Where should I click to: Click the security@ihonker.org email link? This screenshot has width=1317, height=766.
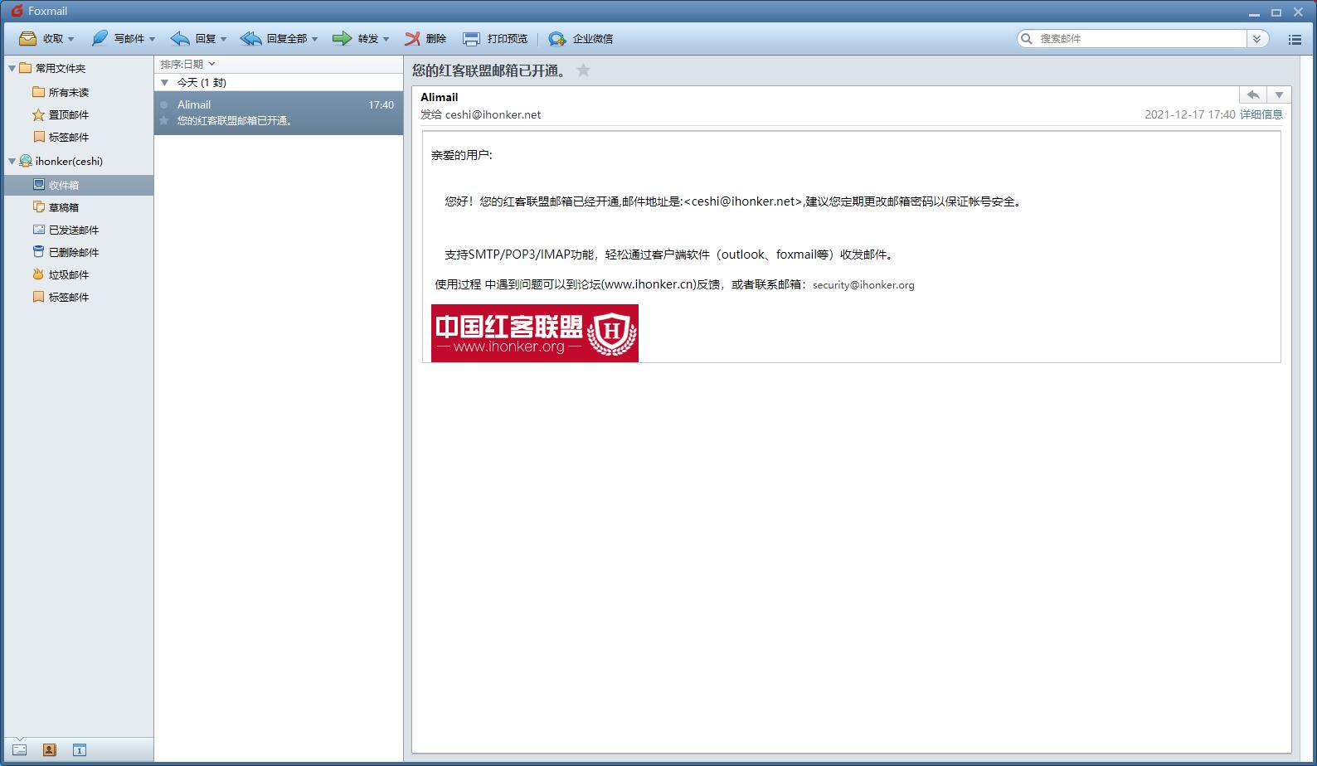click(863, 284)
